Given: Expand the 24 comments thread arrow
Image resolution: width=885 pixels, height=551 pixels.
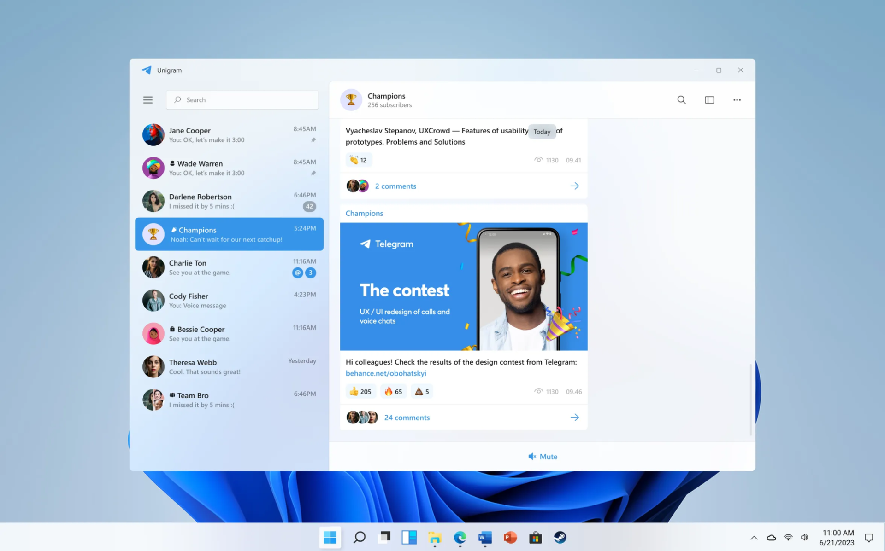Looking at the screenshot, I should pyautogui.click(x=574, y=418).
